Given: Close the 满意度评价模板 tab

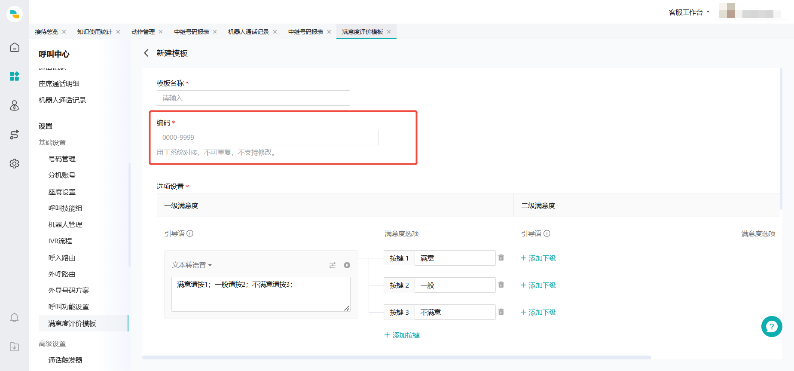Looking at the screenshot, I should pos(389,32).
